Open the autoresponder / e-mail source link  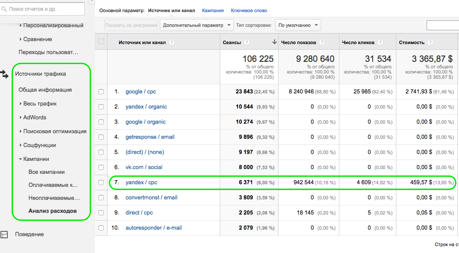pos(154,228)
